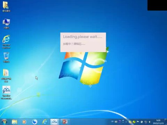Select the Computer desktop icon
Image resolution: width=167 pixels, height=125 pixels.
point(6,24)
